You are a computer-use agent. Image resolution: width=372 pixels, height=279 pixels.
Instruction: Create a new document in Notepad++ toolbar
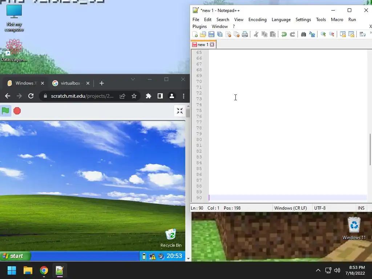tap(195, 34)
